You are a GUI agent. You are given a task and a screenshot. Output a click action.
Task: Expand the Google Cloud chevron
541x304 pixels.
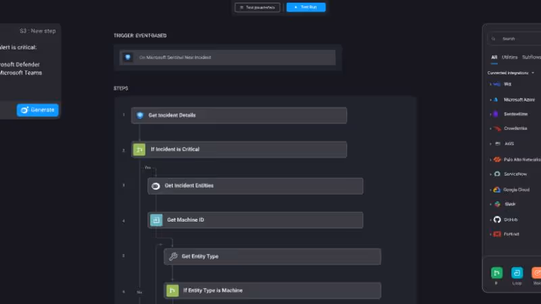pyautogui.click(x=491, y=190)
